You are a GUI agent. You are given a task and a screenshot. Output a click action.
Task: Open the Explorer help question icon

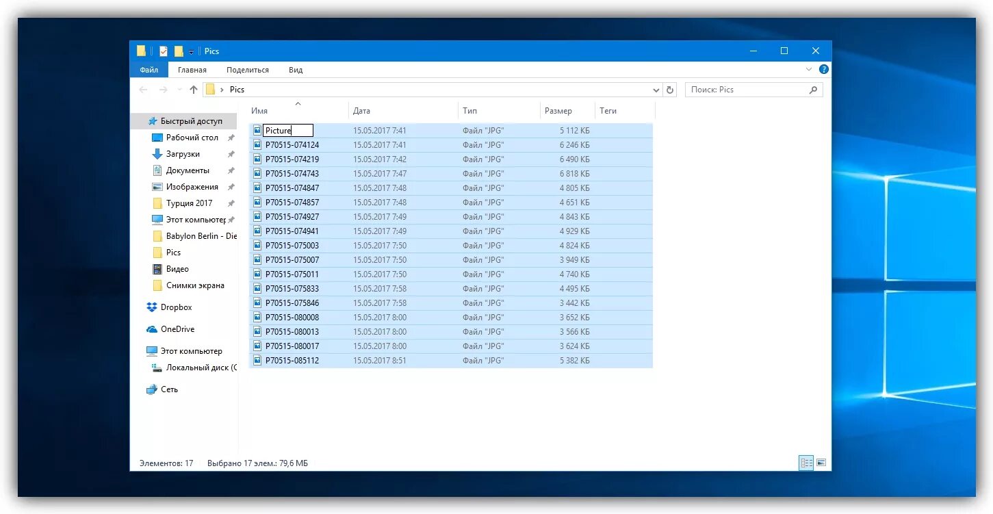pos(824,69)
